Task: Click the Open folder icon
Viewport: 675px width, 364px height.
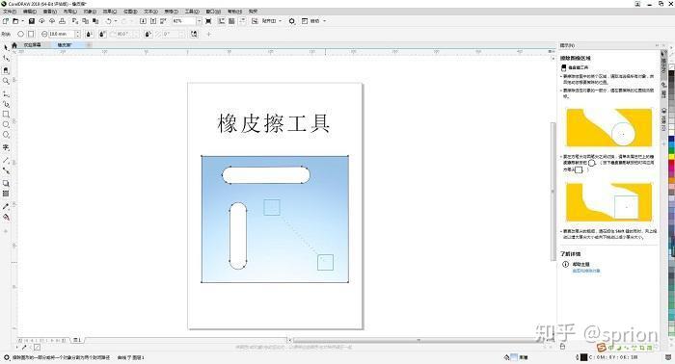Action: pos(15,21)
